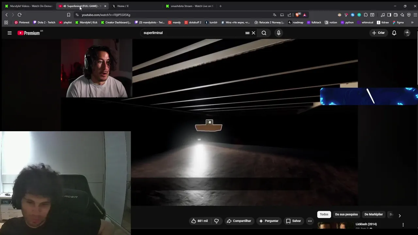Switch to smashdota Stream tab
The height and width of the screenshot is (235, 418).
[190, 6]
